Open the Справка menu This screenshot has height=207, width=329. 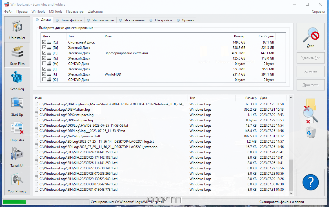point(318,12)
